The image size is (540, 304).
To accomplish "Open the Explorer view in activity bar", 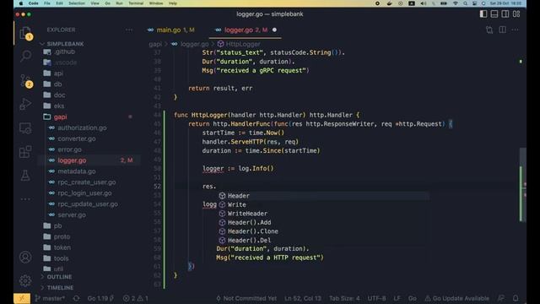I will coord(25,33).
